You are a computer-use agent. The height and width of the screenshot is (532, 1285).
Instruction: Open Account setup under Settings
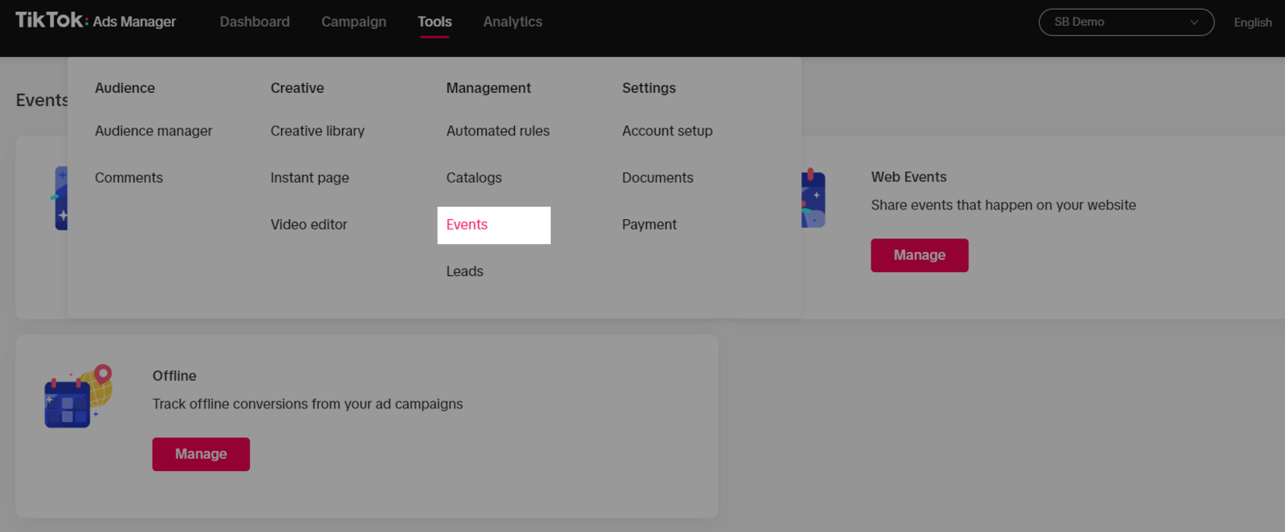click(x=667, y=131)
